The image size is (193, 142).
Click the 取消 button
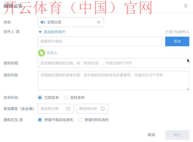point(151,135)
